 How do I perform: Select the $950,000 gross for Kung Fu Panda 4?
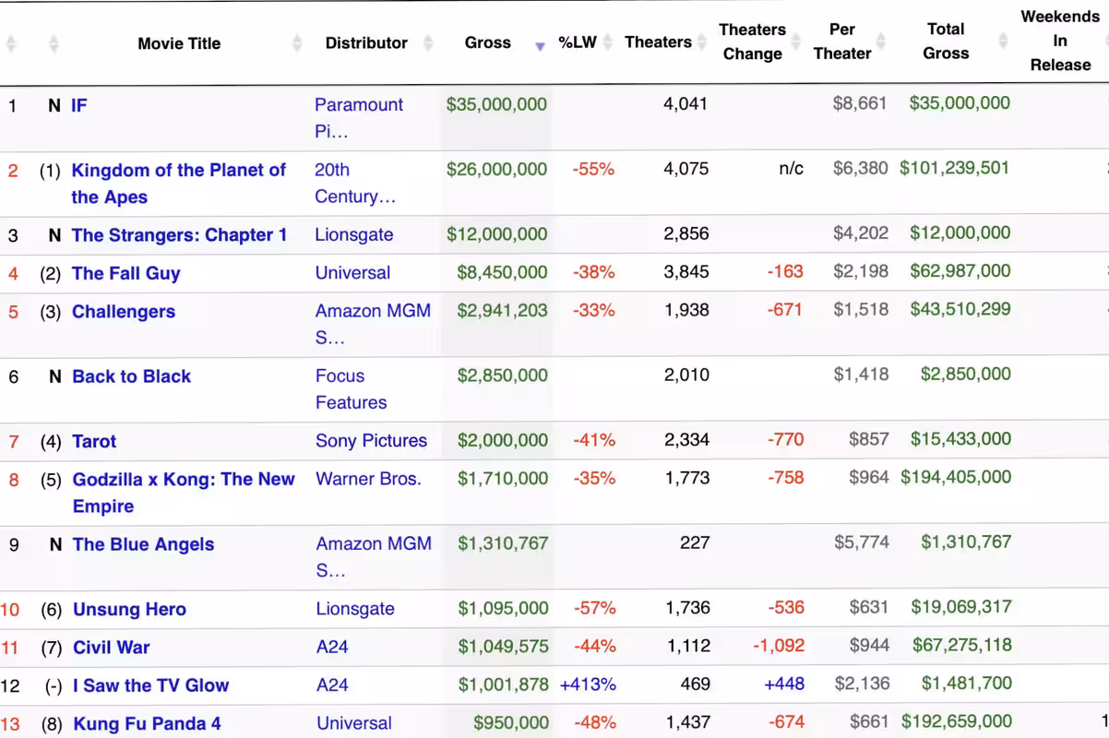[x=511, y=723]
